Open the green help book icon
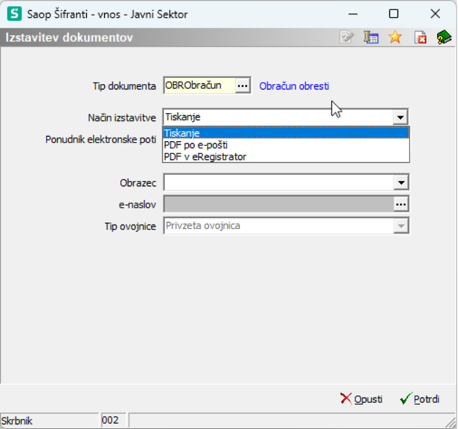The height and width of the screenshot is (429, 458). coord(444,37)
